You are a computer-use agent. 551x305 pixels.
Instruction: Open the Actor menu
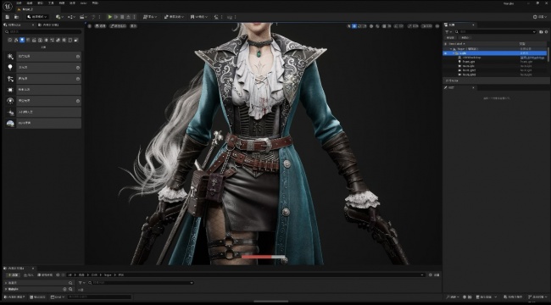(83, 3)
